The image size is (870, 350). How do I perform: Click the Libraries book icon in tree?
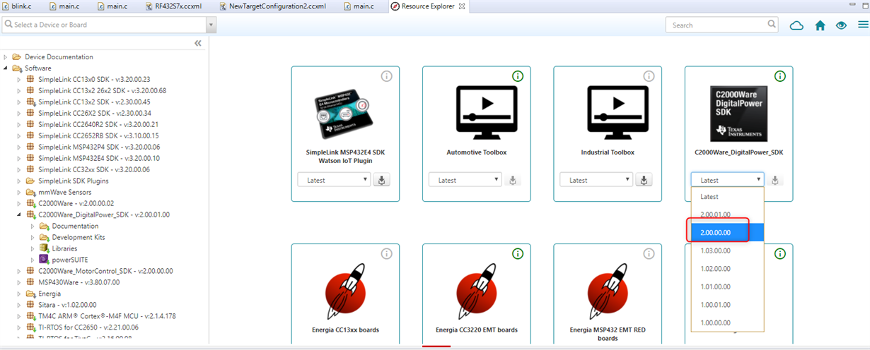click(44, 248)
